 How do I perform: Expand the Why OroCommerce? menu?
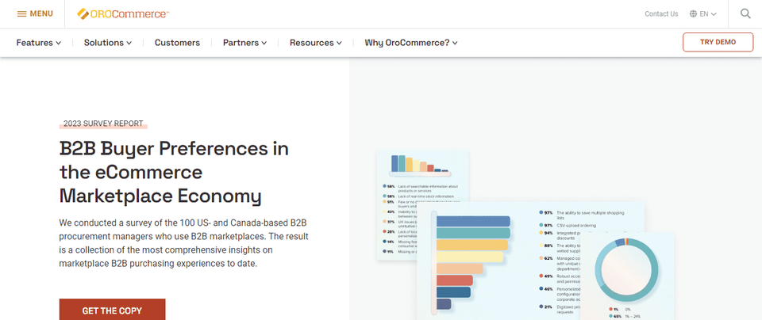[x=411, y=43]
